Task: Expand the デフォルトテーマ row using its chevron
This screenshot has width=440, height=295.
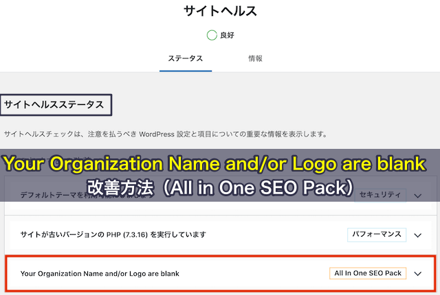Action: [418, 196]
